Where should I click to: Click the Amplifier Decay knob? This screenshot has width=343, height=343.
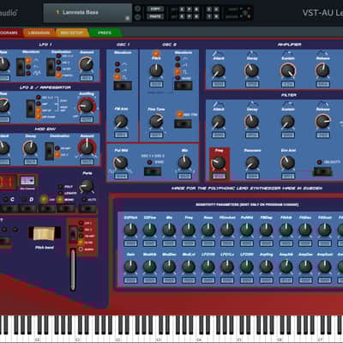pos(251,70)
